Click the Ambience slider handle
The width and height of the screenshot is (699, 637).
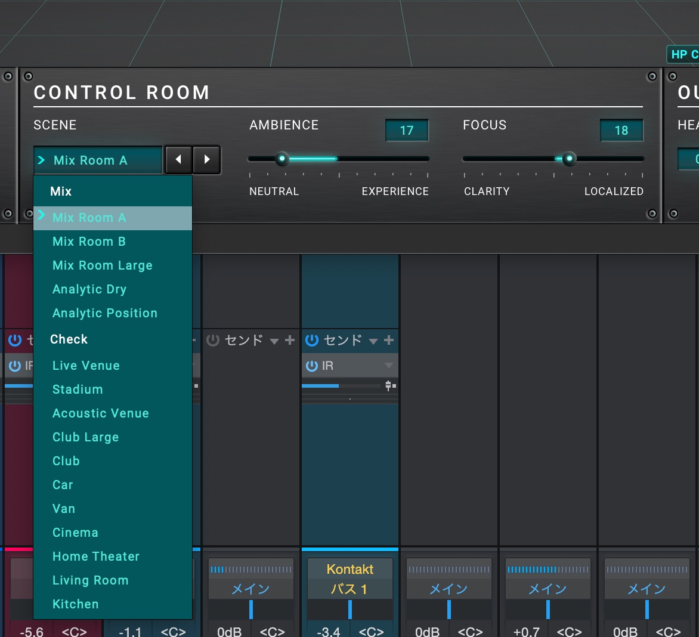(282, 159)
